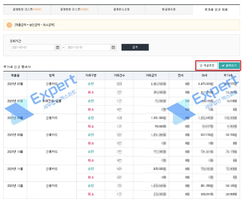The width and height of the screenshot is (242, 199).
Task: Click the 부가세 column header
Action: click(x=228, y=75)
